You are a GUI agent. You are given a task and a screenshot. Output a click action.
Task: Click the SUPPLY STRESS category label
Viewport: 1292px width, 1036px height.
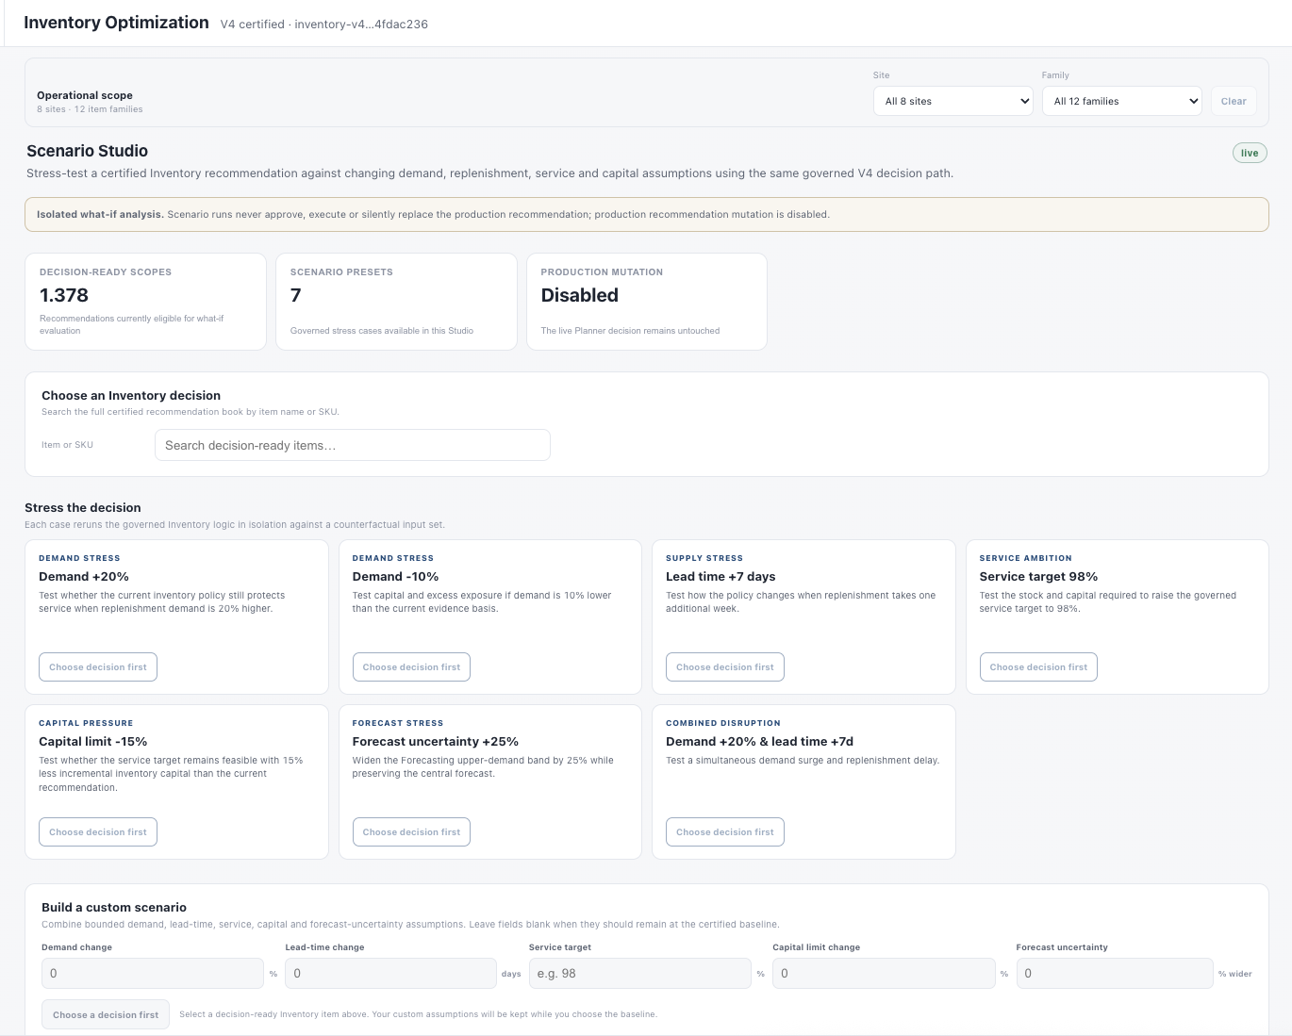point(704,558)
